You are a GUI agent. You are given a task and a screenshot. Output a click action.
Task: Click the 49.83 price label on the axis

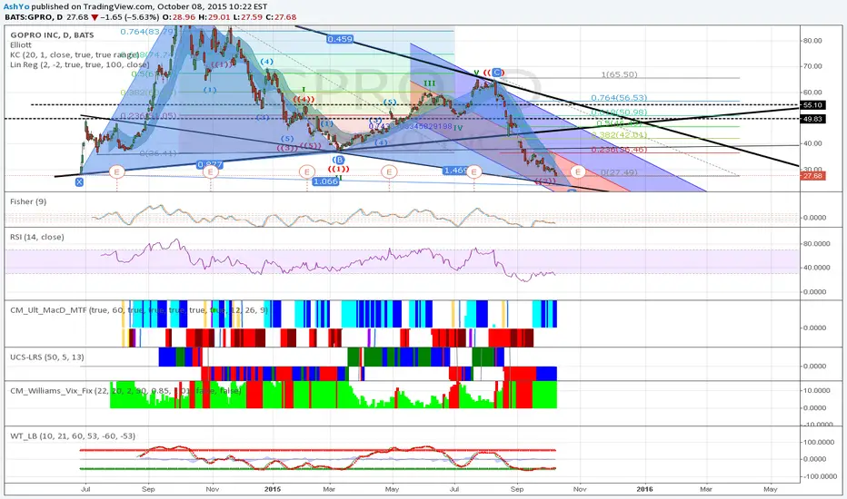pyautogui.click(x=812, y=119)
